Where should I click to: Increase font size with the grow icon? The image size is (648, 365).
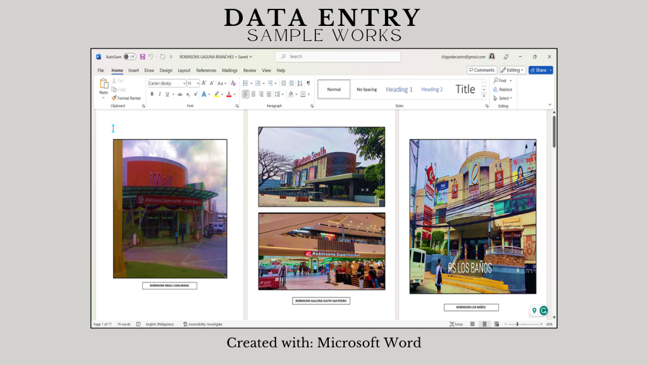tap(204, 83)
